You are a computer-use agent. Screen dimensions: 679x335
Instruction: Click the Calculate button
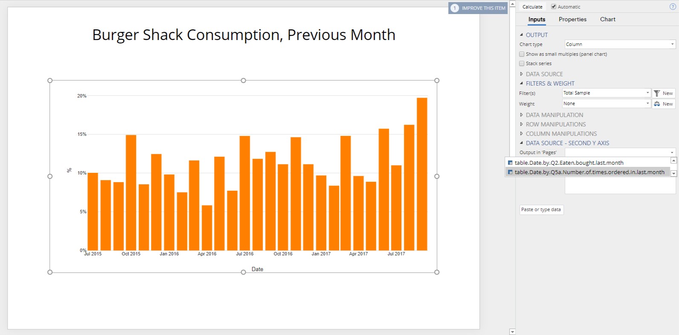tap(532, 7)
